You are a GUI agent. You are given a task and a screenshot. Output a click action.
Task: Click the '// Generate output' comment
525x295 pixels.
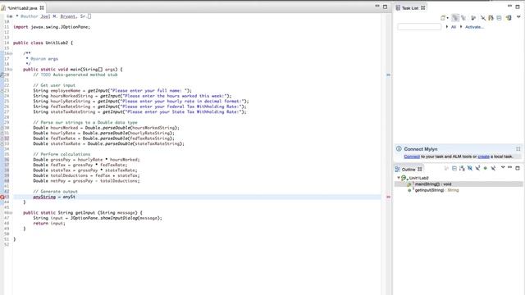coord(55,192)
